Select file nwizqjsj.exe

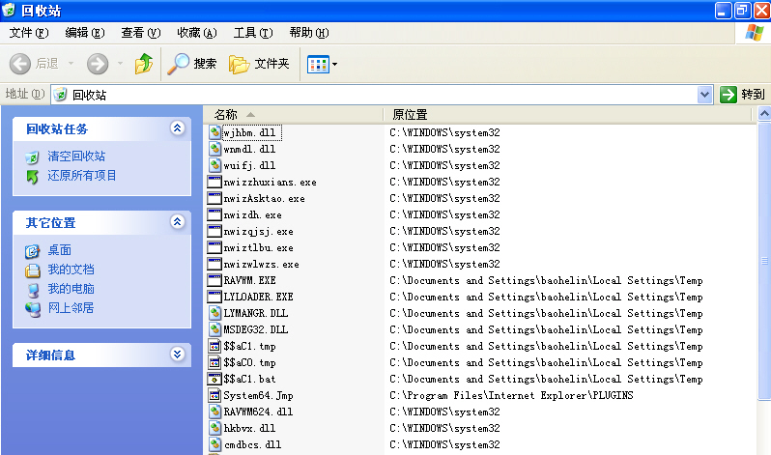(258, 232)
